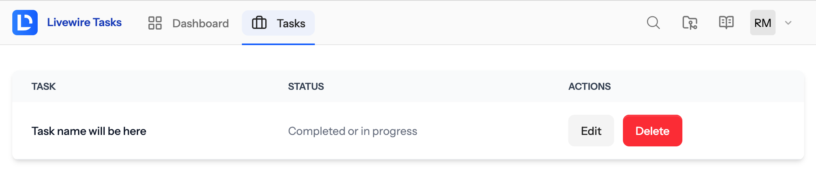Open the Livewire Tasks home link

click(x=84, y=22)
